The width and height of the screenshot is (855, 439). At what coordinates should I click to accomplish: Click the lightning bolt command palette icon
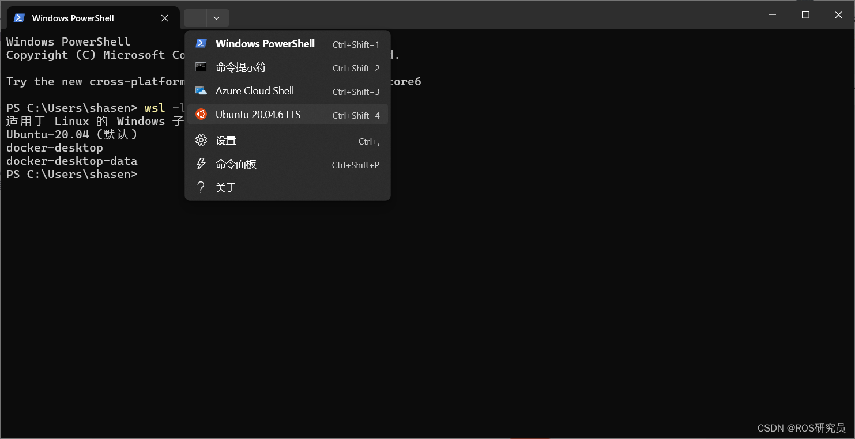(x=201, y=164)
